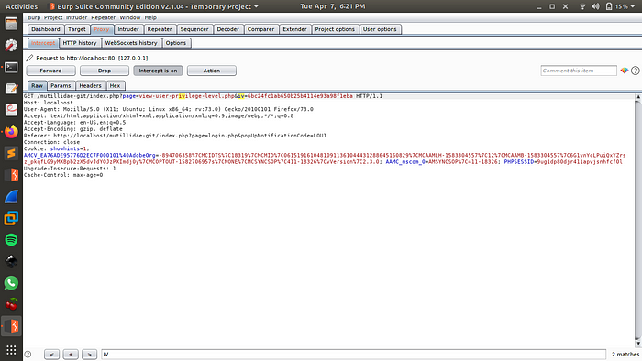The height and width of the screenshot is (361, 642).
Task: Show the Headers request view
Action: coord(90,85)
